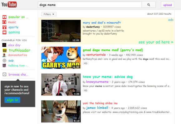Image resolution: width=181 pixels, height=124 pixels.
Task: Click the yuki the talking shiba inu thumbnail
Action: [61, 111]
